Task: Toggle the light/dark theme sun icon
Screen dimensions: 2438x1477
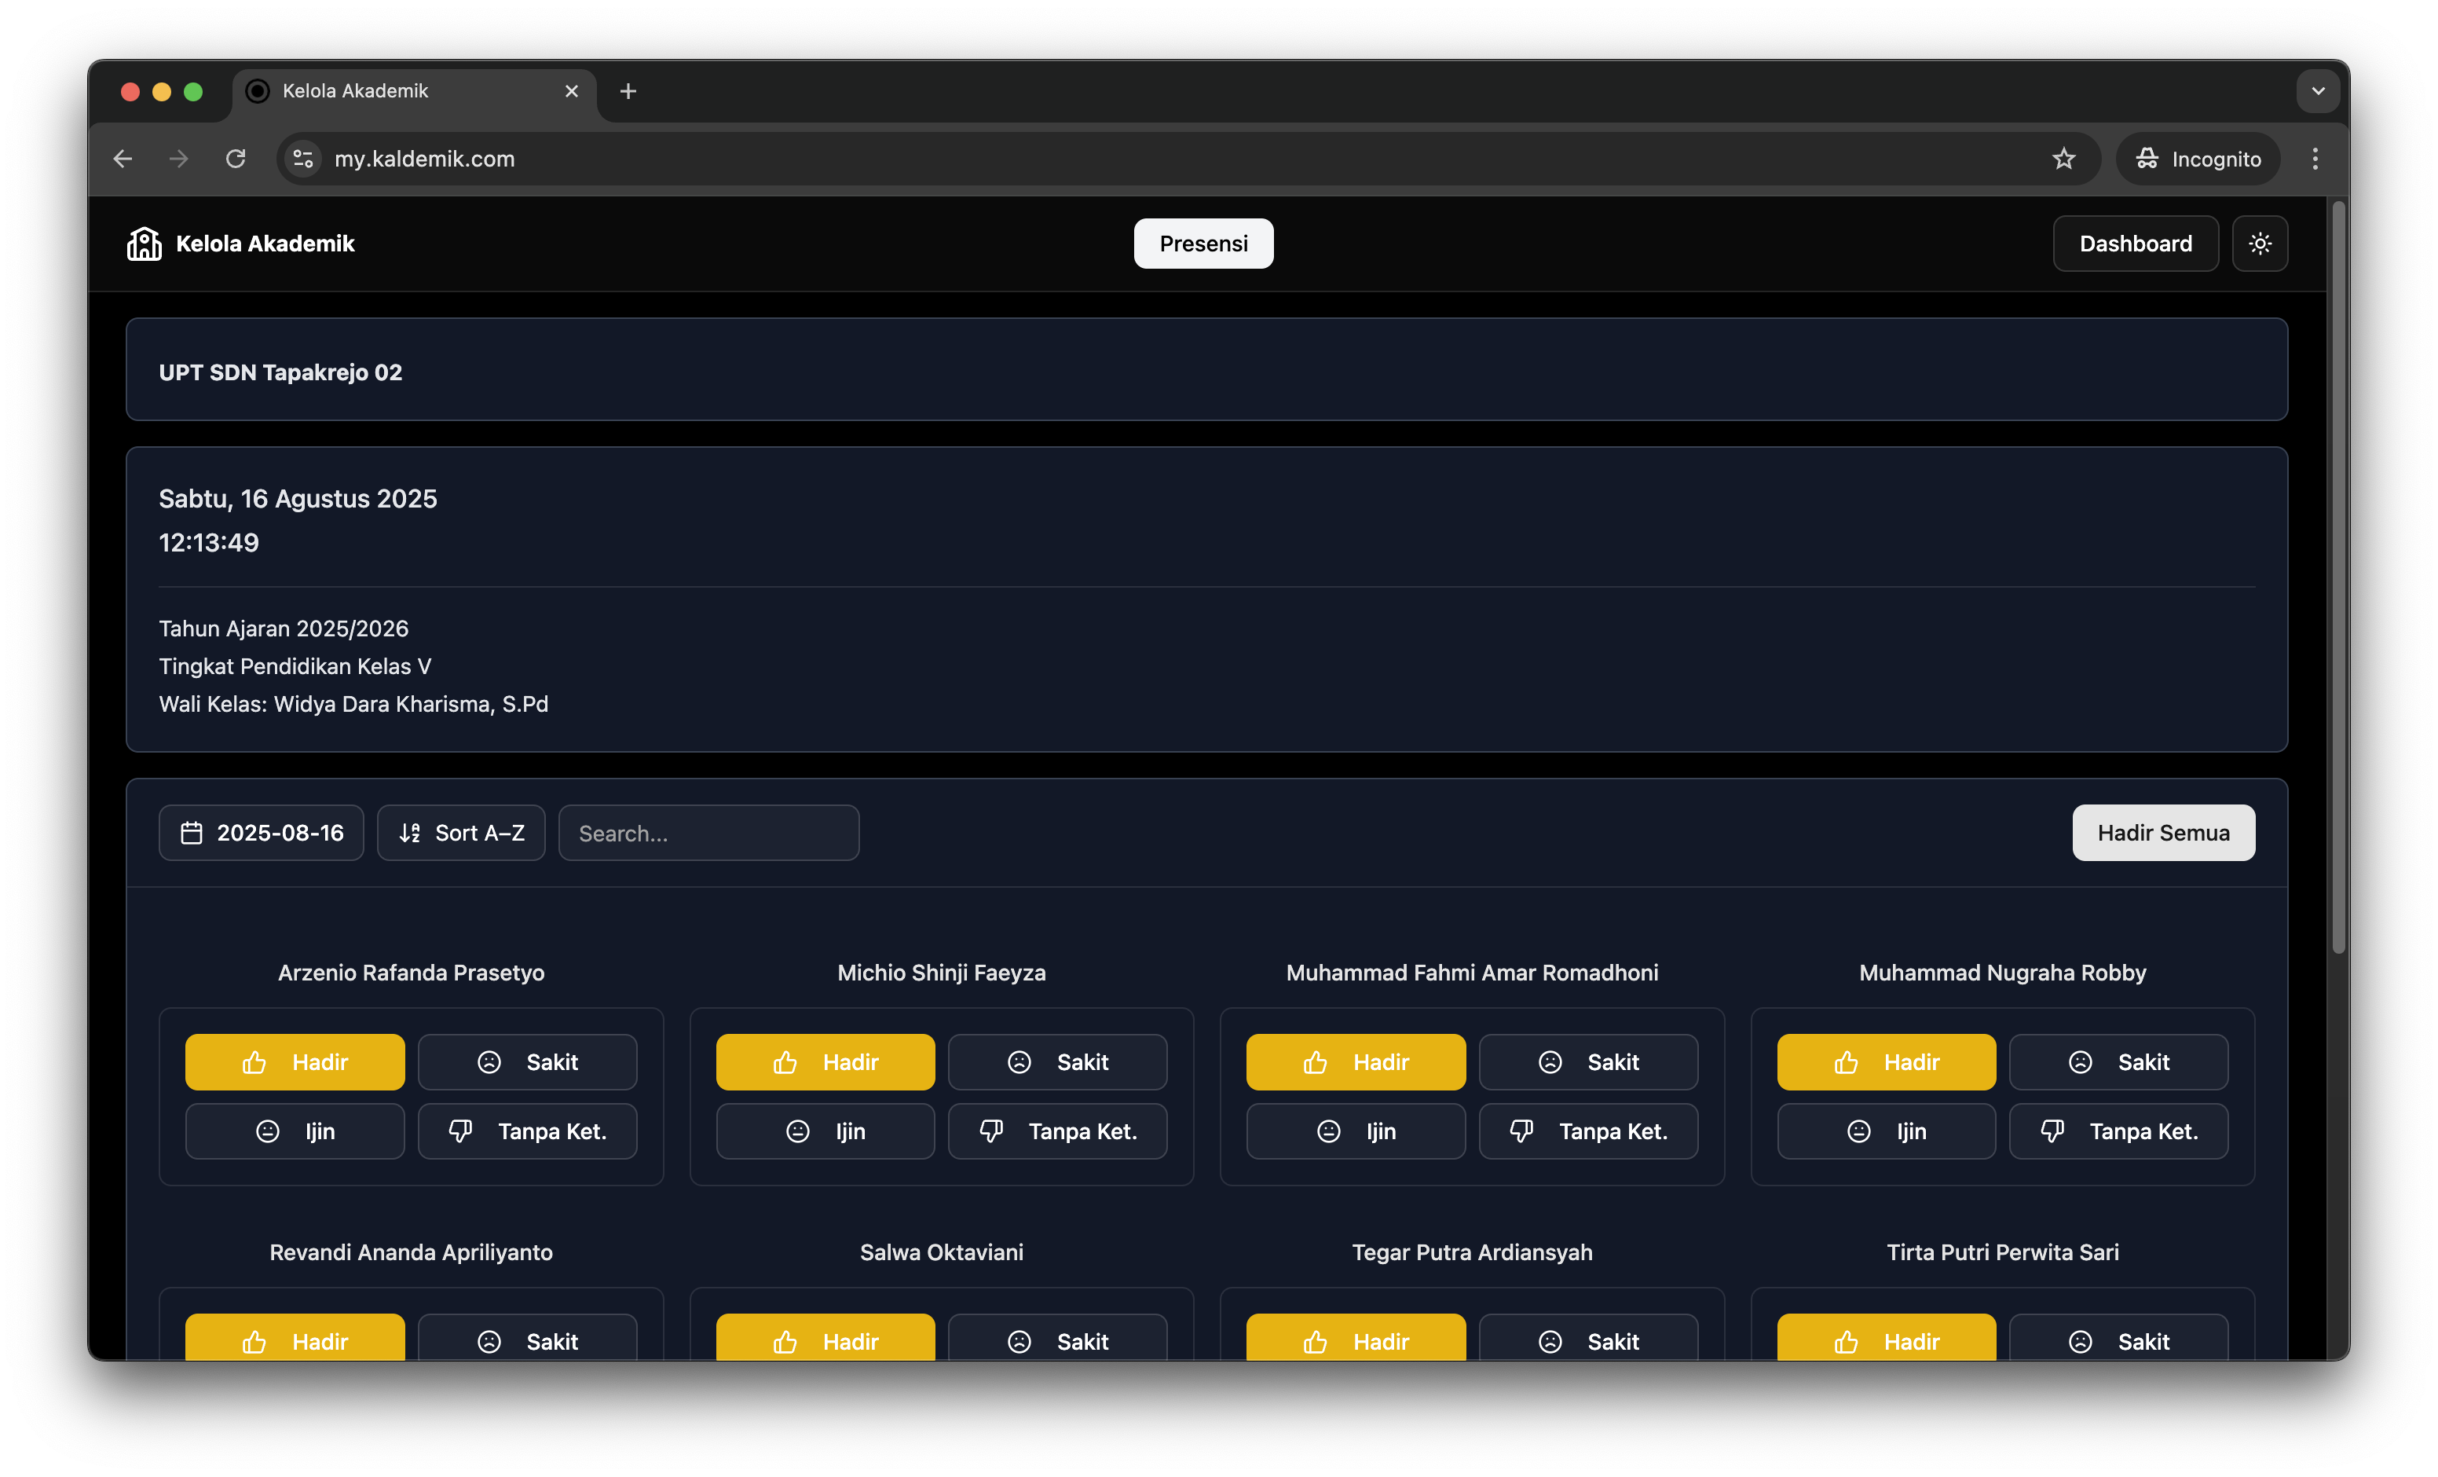Action: [x=2261, y=244]
